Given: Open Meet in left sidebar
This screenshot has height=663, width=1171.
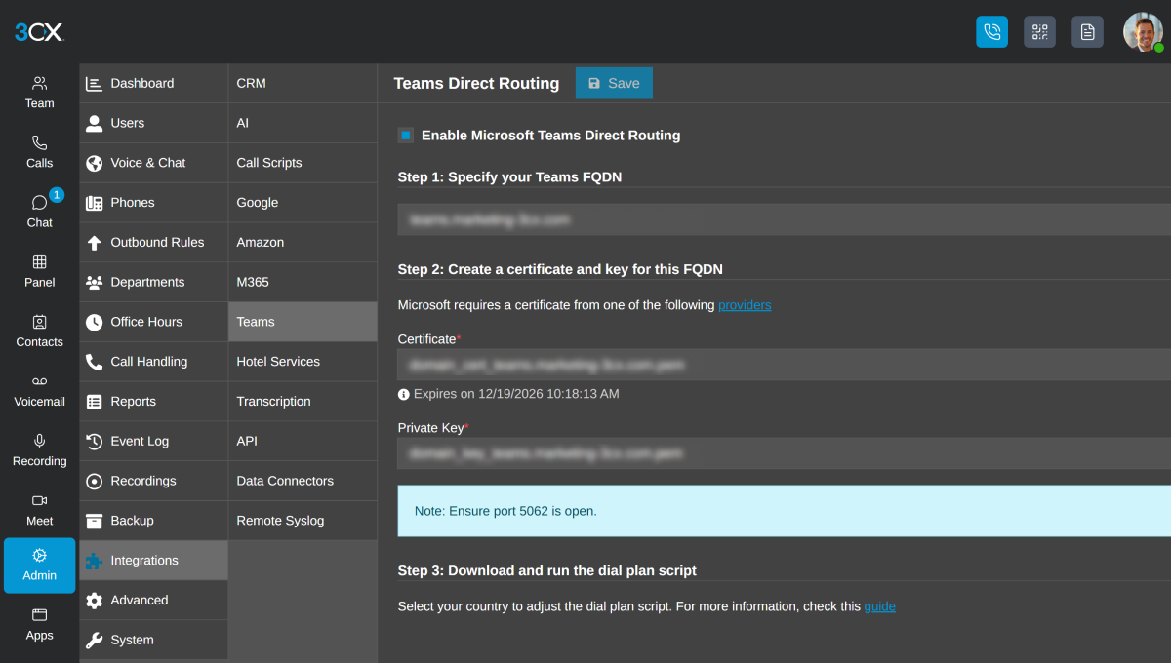Looking at the screenshot, I should pos(39,509).
